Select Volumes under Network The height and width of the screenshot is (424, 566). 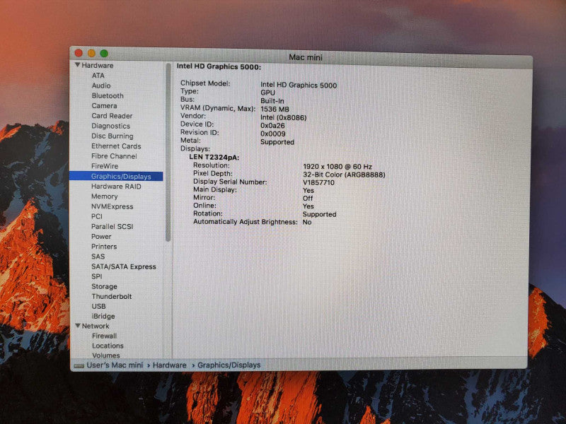[x=105, y=355]
